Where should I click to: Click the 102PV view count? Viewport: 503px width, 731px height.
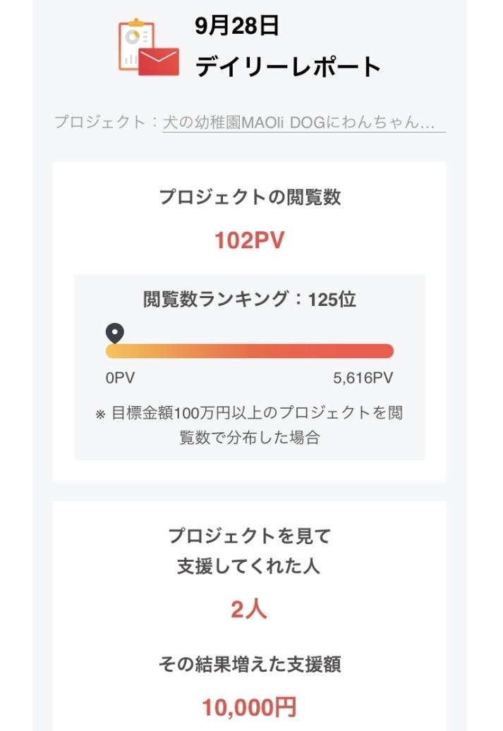[250, 240]
